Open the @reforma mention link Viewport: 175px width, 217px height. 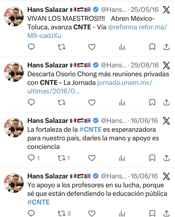pos(123,27)
